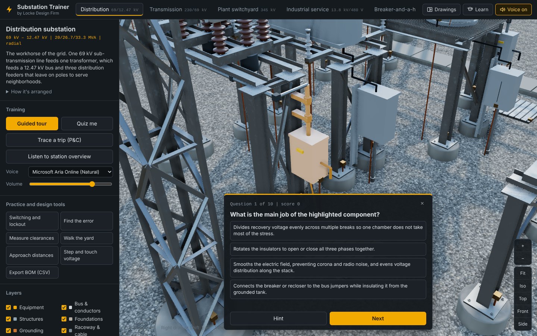537x336 pixels.
Task: Request a Hint for the question
Action: click(278, 318)
